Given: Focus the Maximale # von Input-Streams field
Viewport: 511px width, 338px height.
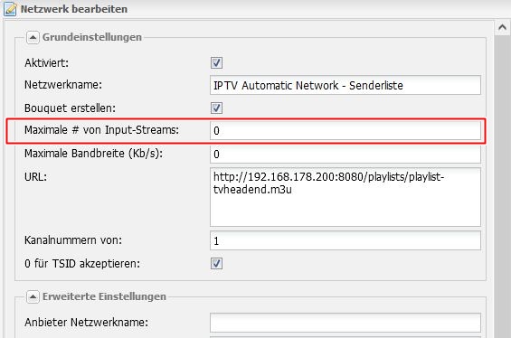Looking at the screenshot, I should 345,130.
